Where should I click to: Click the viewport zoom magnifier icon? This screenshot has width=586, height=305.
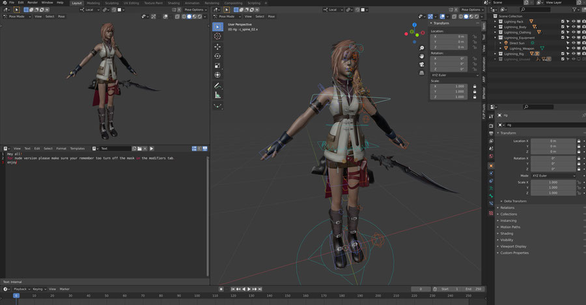coord(421,48)
